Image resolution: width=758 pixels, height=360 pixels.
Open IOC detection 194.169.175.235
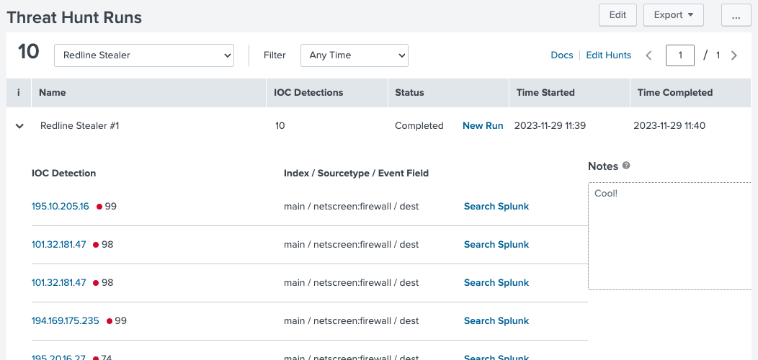(66, 321)
